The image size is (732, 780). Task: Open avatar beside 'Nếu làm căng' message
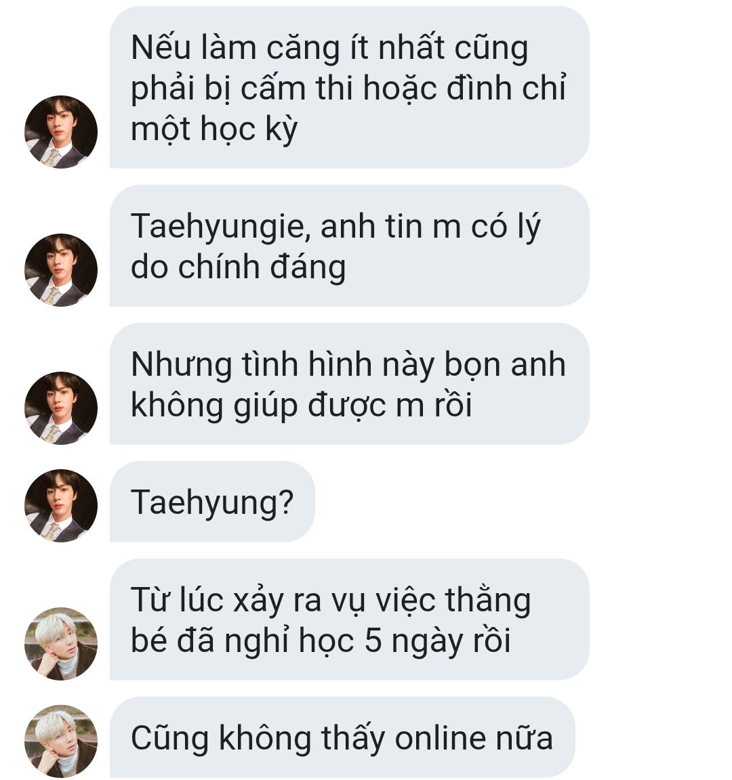pos(61,132)
